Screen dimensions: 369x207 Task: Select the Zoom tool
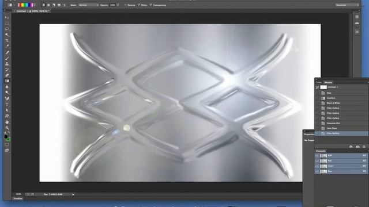click(7, 128)
